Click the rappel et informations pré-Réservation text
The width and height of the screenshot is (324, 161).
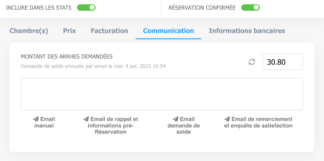[x=110, y=126]
